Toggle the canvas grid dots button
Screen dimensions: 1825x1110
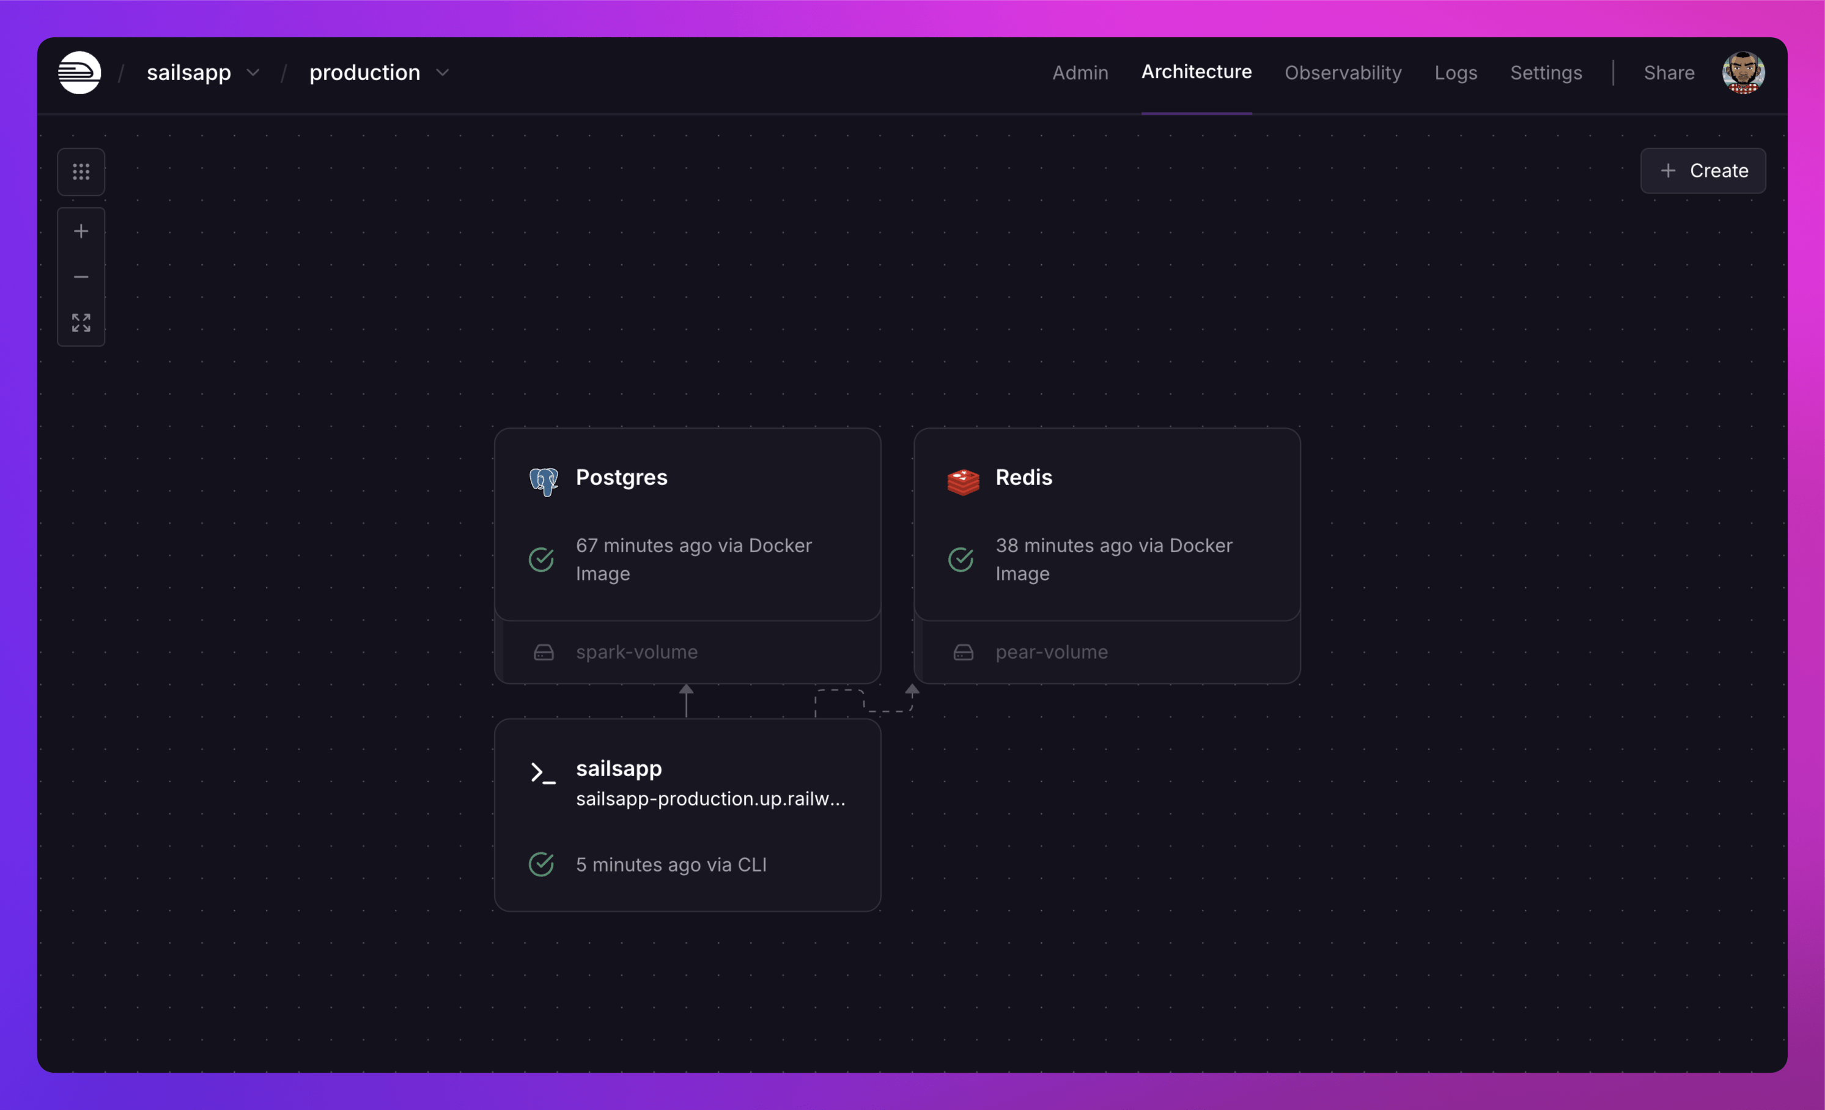click(x=81, y=172)
